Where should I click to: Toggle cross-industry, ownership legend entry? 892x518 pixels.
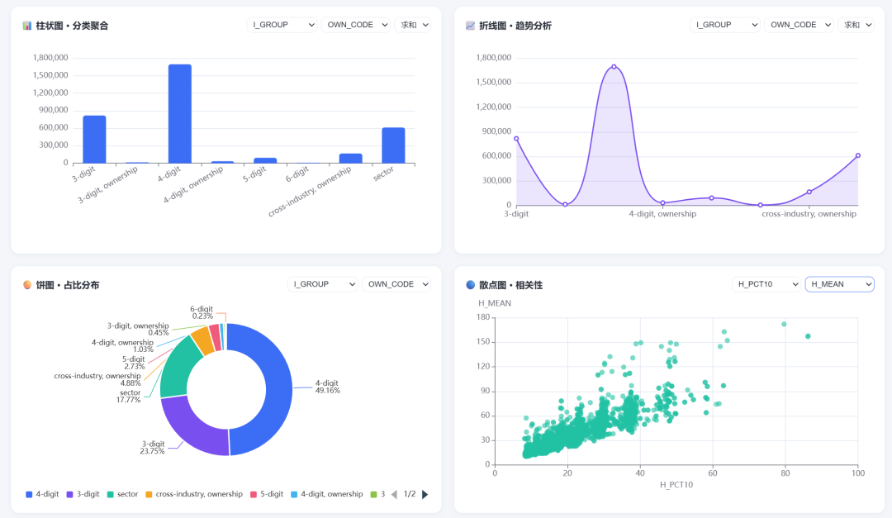tap(194, 494)
